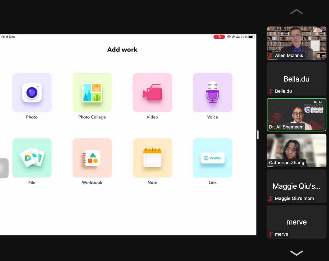Image resolution: width=329 pixels, height=261 pixels.
Task: Tap the gray side handle on left edge
Action: [x=4, y=168]
